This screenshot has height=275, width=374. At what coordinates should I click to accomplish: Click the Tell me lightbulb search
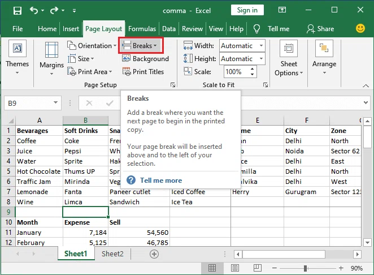click(271, 29)
